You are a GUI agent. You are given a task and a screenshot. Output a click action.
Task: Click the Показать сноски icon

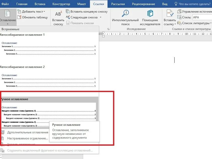coord(68,23)
